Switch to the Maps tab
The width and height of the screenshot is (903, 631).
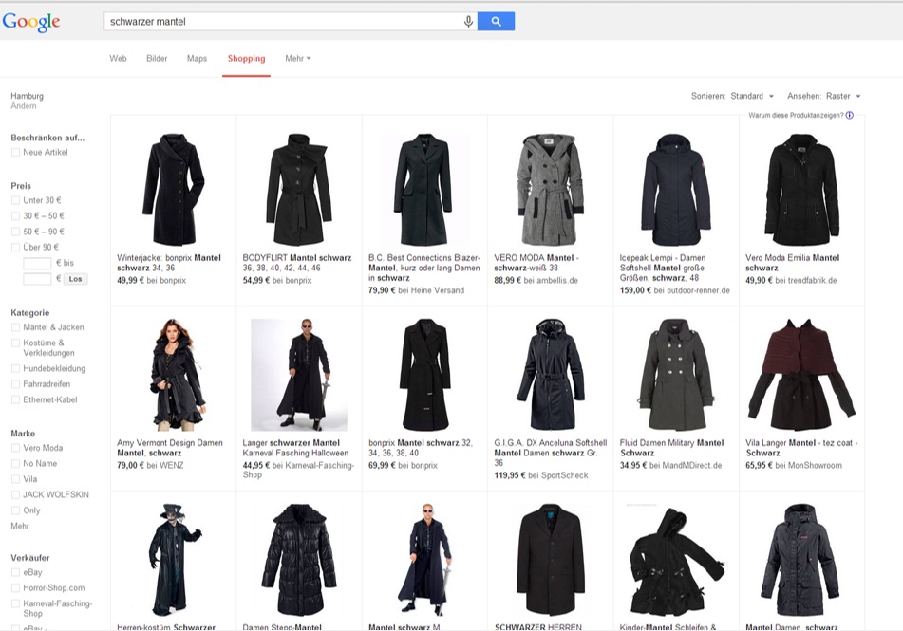coord(197,58)
